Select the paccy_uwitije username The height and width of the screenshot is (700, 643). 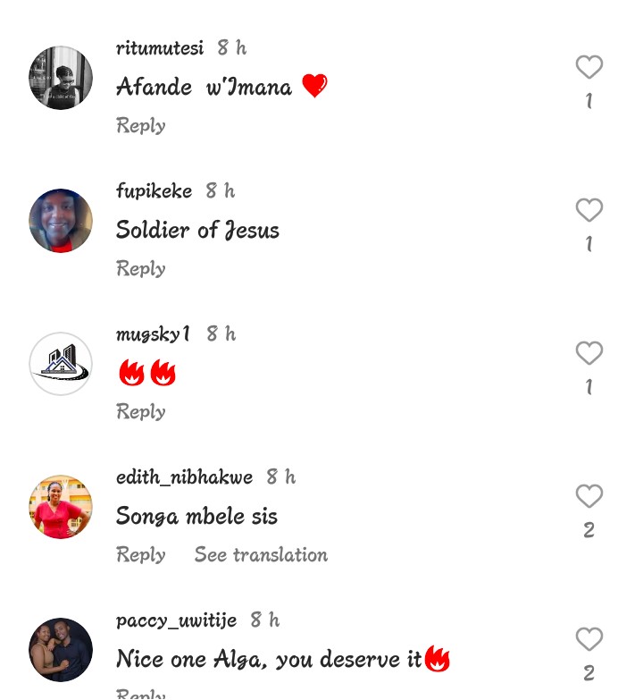(x=176, y=620)
